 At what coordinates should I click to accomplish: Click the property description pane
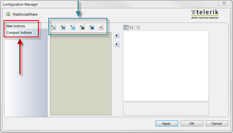pos(166,109)
